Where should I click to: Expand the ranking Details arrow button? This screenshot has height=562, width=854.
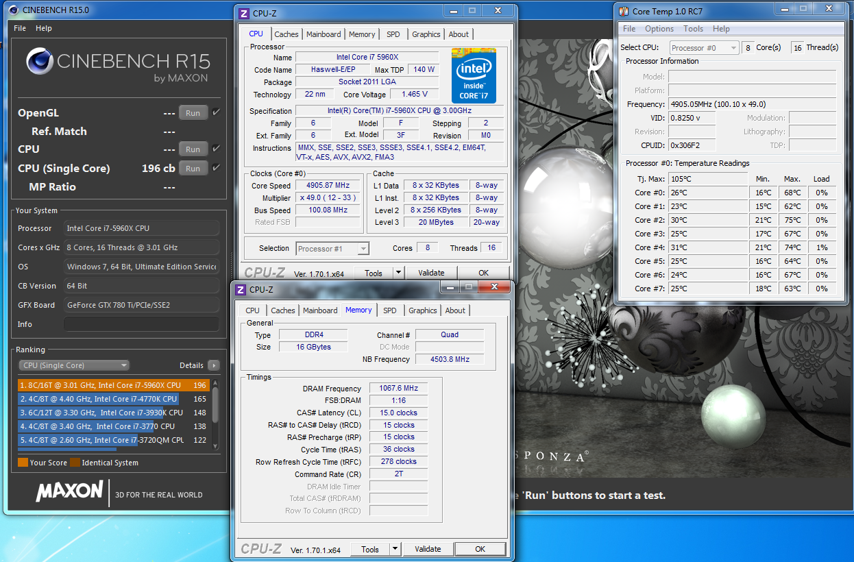point(214,365)
